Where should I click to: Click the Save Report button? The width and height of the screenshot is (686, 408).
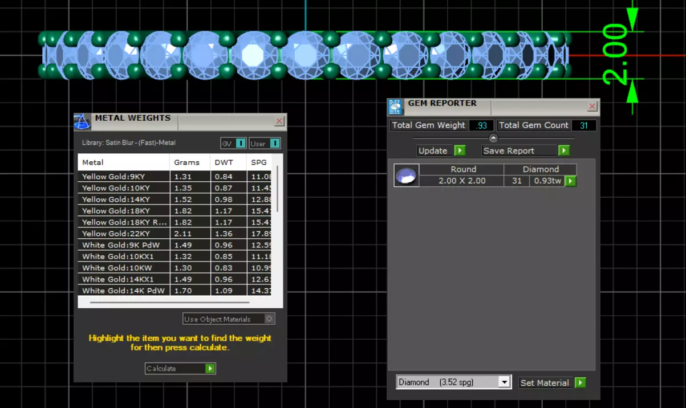(519, 150)
